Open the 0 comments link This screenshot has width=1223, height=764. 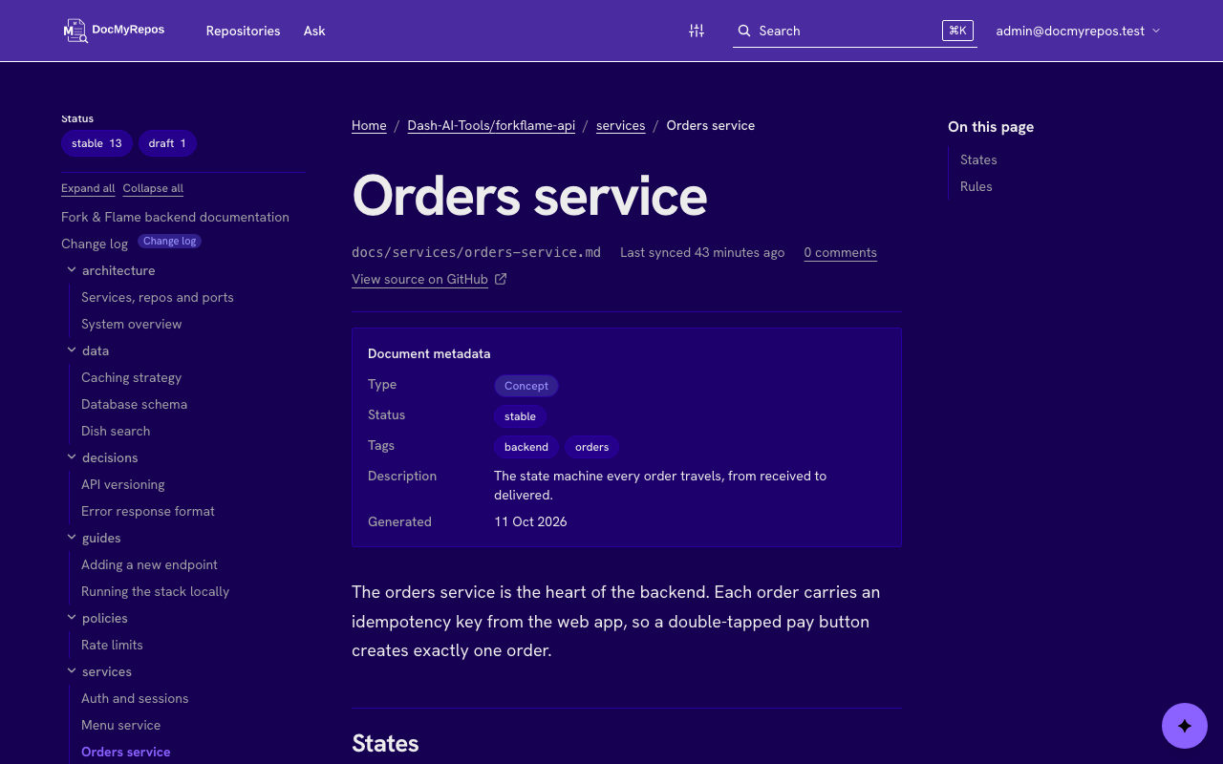click(x=840, y=252)
